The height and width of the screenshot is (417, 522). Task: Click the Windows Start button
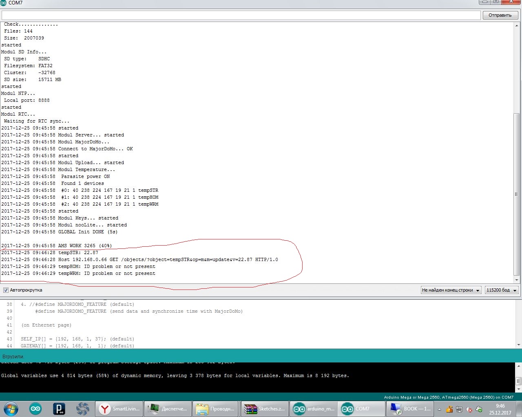click(11, 408)
